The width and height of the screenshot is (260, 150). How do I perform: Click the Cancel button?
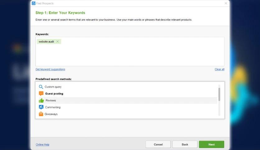[158, 144]
